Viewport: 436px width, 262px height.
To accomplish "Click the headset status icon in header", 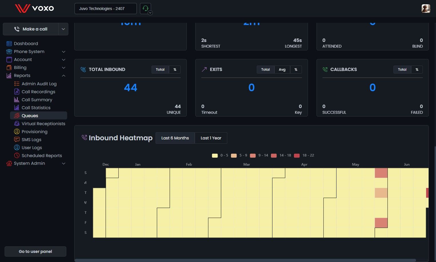I will tap(145, 8).
